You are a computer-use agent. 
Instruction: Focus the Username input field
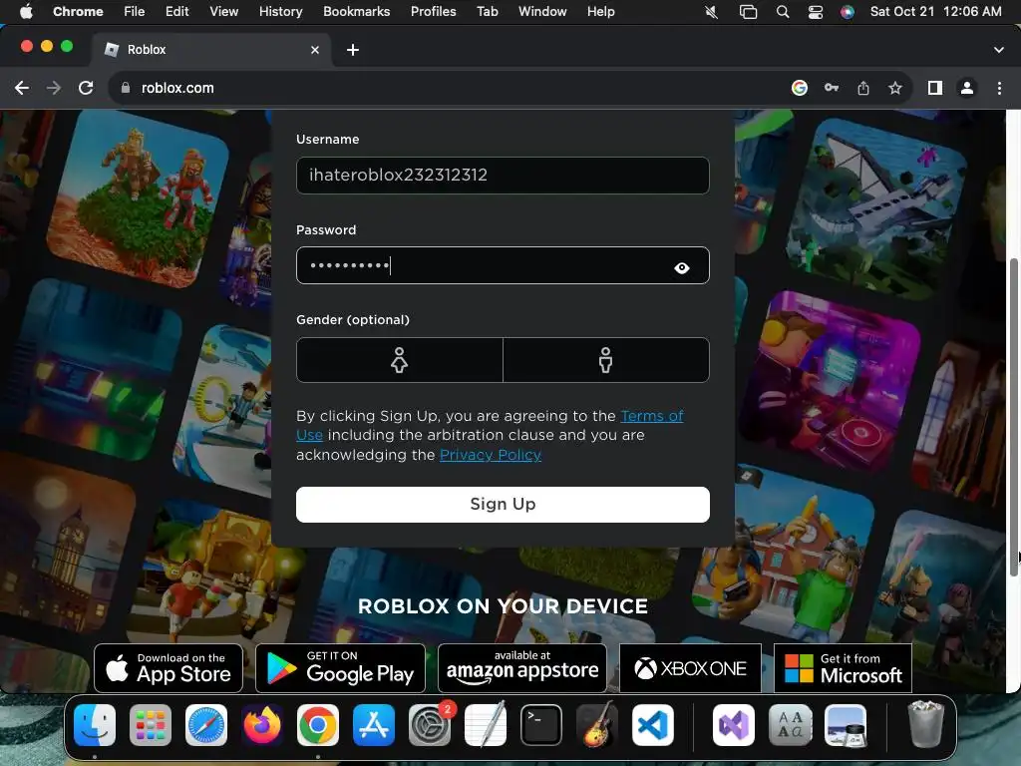[503, 176]
